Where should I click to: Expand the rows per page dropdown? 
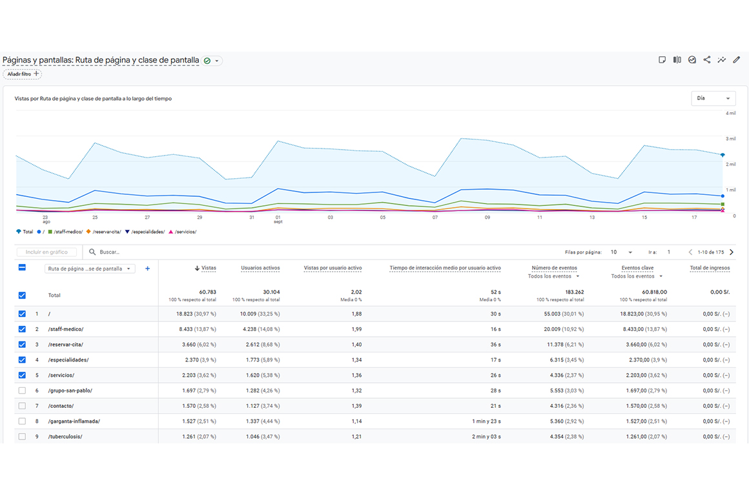621,252
